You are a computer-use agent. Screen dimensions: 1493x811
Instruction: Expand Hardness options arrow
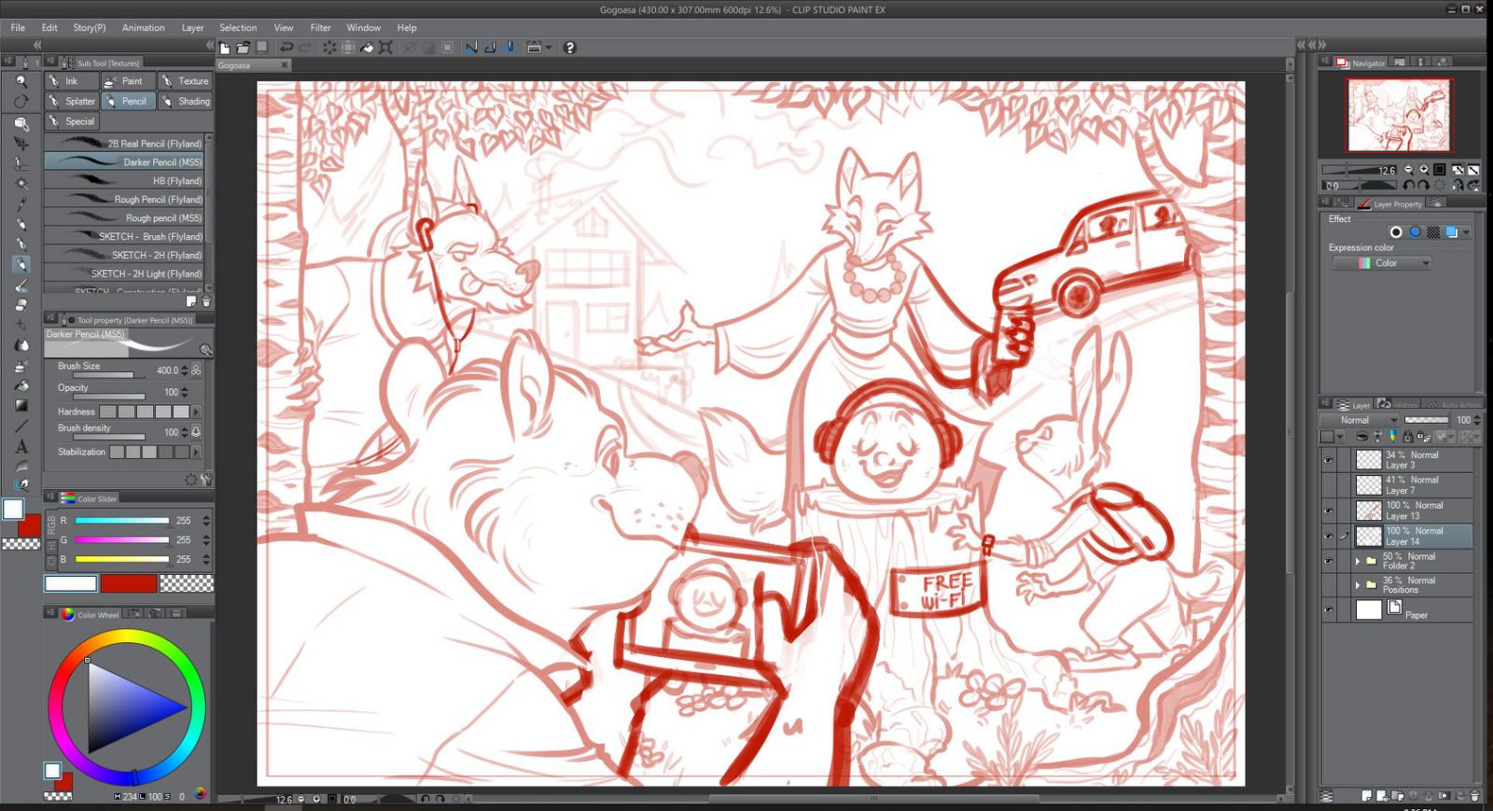195,412
